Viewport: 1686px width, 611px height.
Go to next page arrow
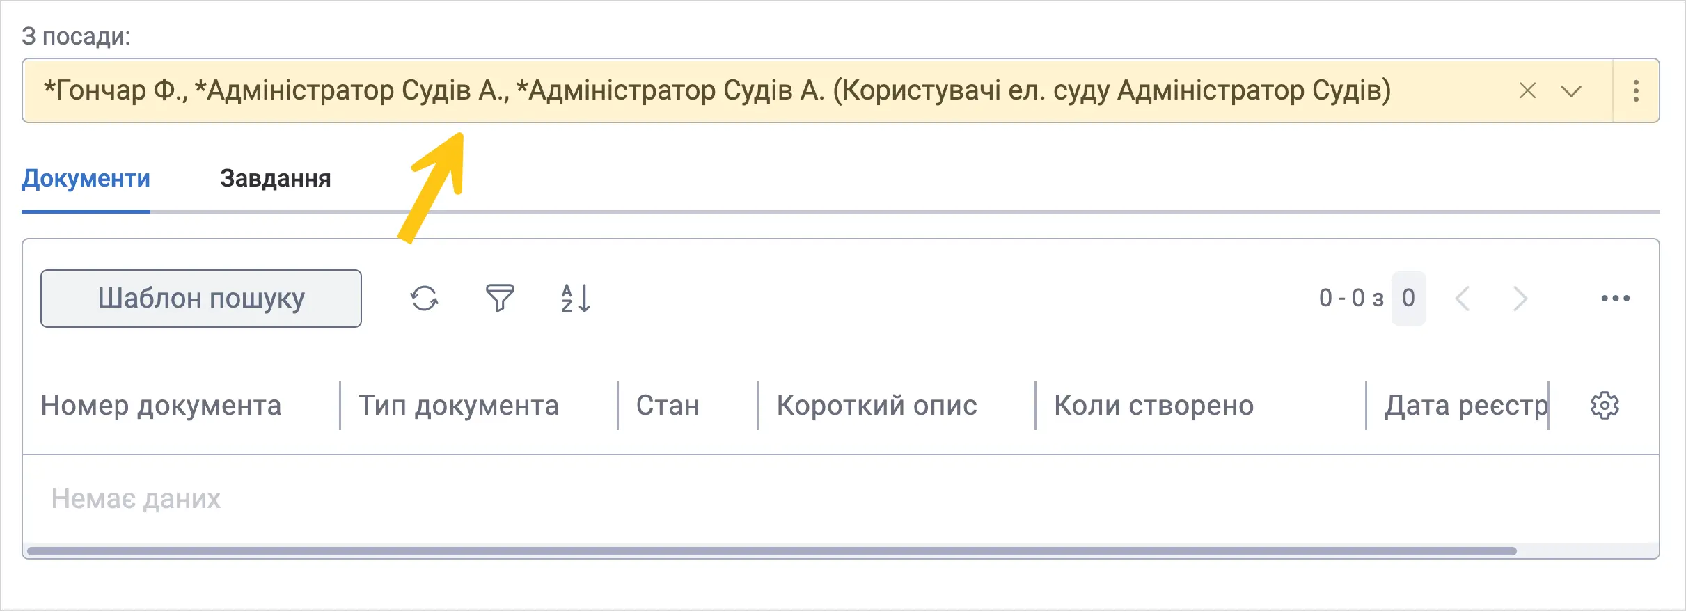tap(1520, 299)
